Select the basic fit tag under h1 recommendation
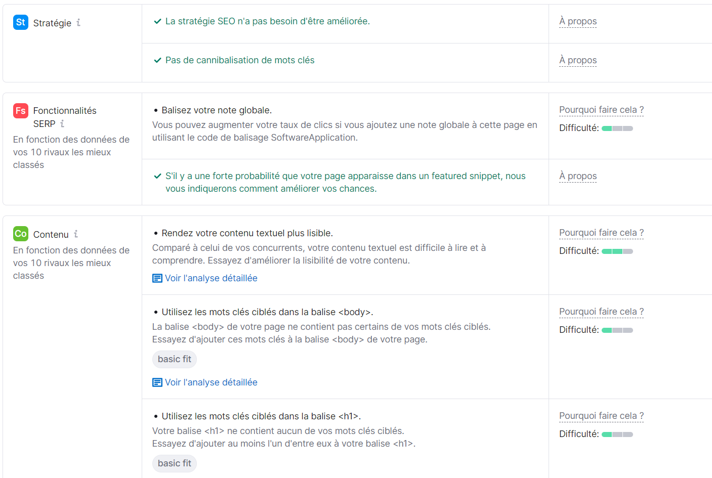This screenshot has width=712, height=478. [x=174, y=463]
